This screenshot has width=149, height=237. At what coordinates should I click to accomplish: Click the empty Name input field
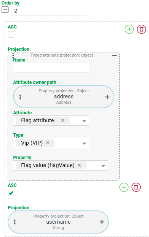tap(51, 68)
